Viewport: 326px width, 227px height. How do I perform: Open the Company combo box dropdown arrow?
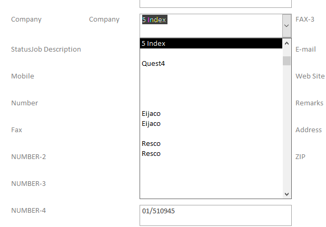(287, 25)
